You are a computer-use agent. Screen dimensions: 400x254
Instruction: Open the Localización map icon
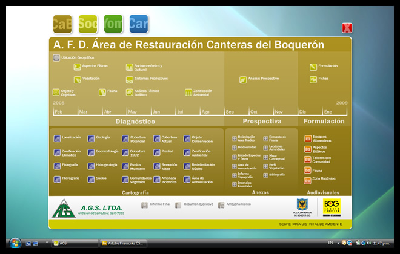pyautogui.click(x=57, y=138)
